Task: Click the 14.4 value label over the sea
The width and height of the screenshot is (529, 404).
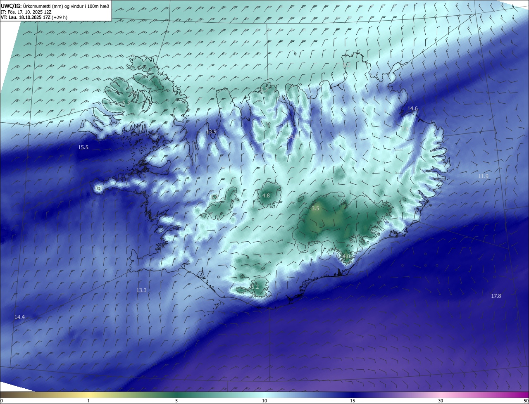Action: (x=19, y=317)
